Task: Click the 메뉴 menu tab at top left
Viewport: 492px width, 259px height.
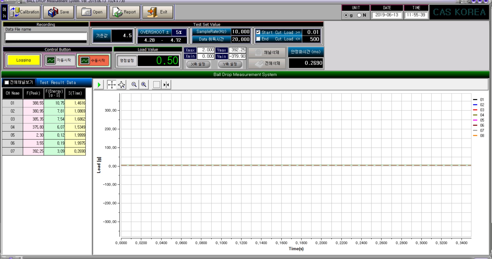Action: [4, 12]
